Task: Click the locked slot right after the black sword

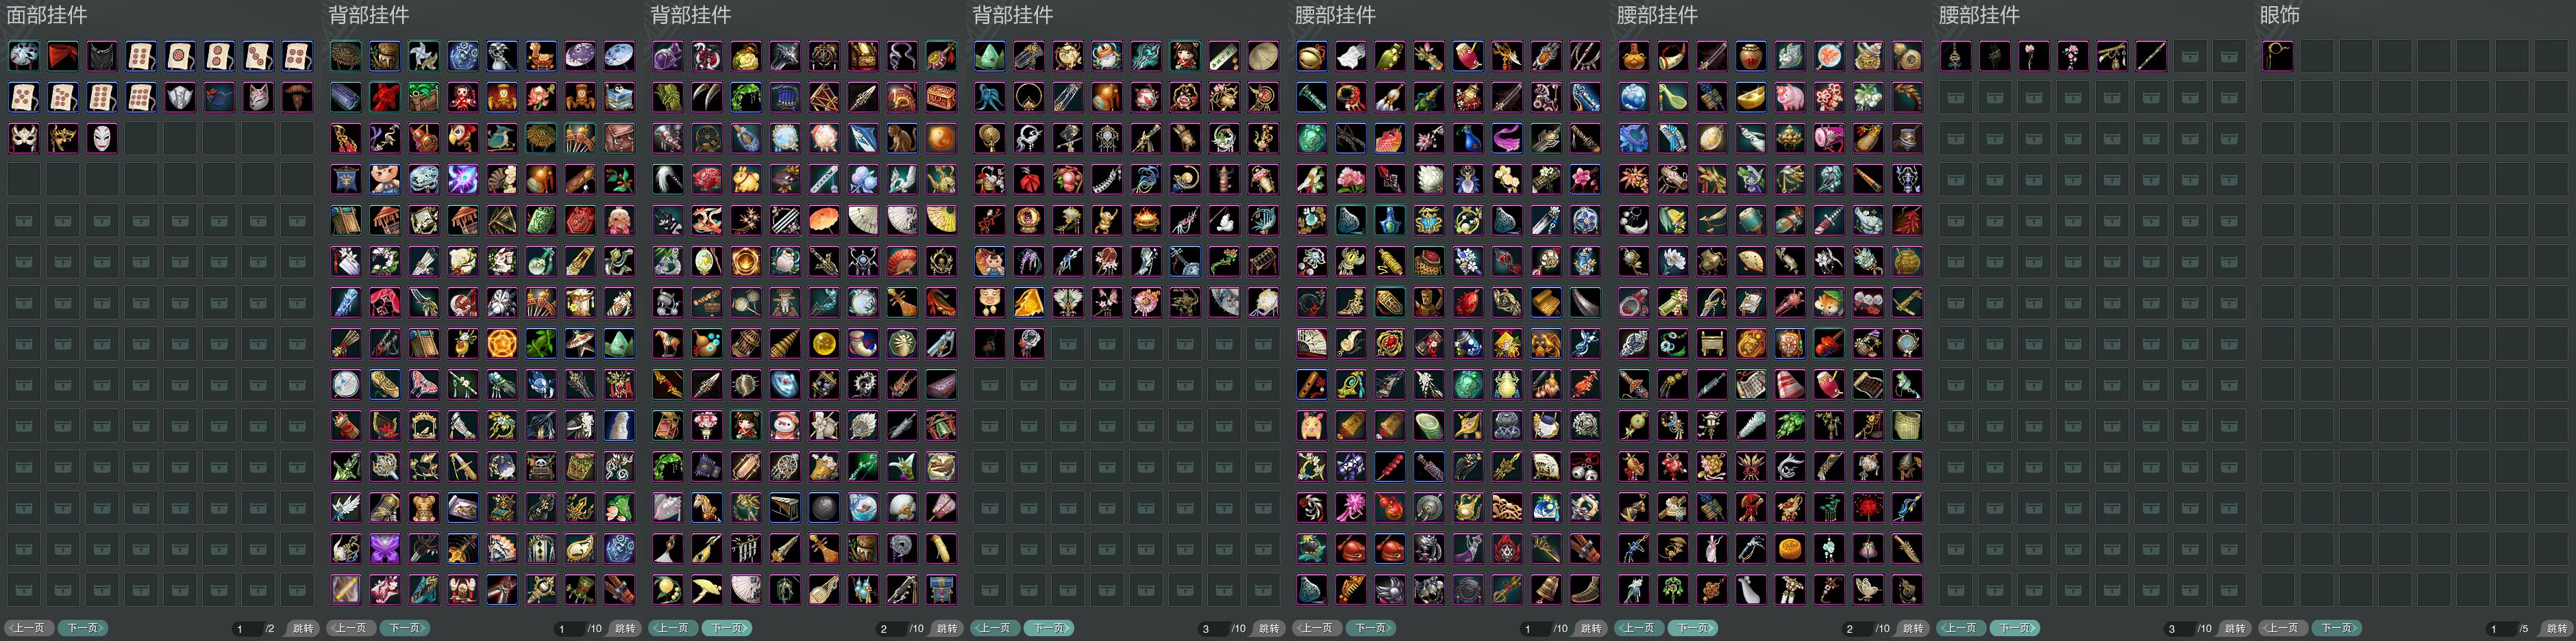Action: click(x=2190, y=56)
